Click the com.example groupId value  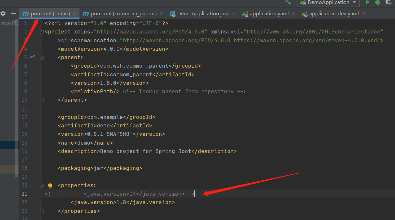[x=105, y=117]
